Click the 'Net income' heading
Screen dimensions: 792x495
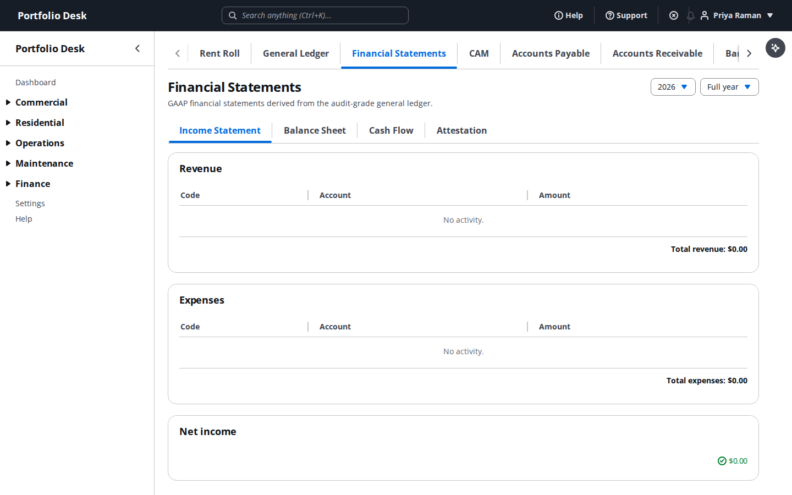pyautogui.click(x=208, y=432)
